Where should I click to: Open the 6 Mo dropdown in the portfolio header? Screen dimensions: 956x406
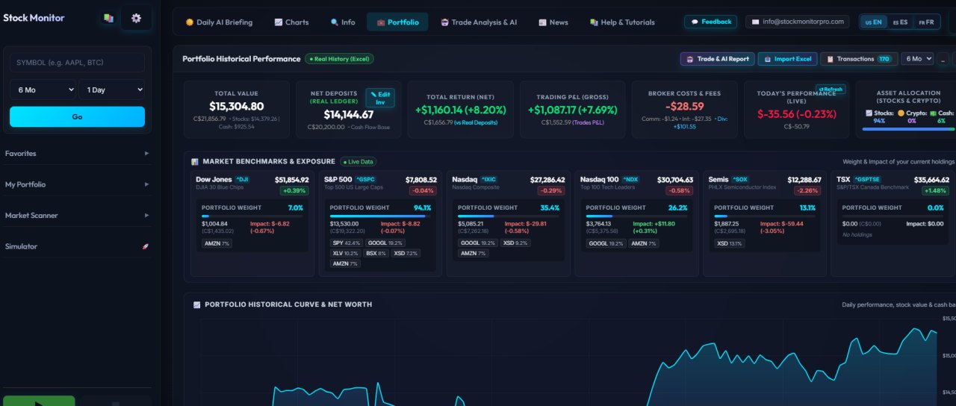[917, 59]
